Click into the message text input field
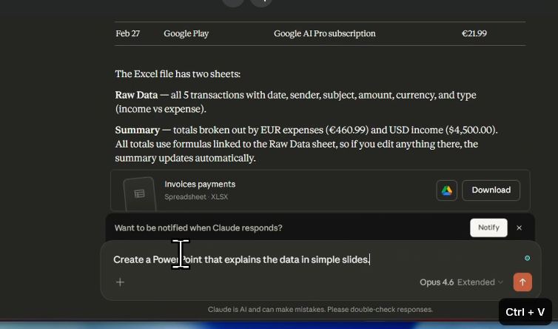 click(x=296, y=260)
